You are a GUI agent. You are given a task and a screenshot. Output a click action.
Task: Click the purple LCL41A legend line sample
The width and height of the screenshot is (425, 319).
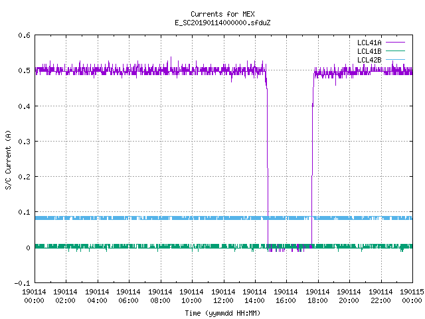395,43
